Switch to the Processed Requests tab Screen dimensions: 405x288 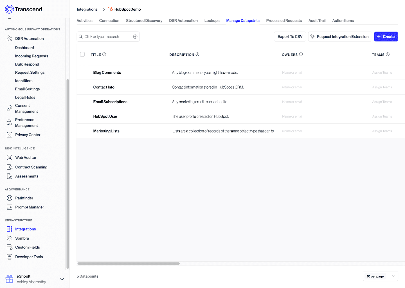(x=284, y=20)
